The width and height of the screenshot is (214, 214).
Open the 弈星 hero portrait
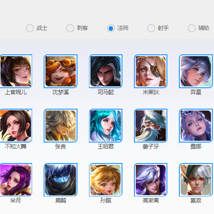(196, 71)
